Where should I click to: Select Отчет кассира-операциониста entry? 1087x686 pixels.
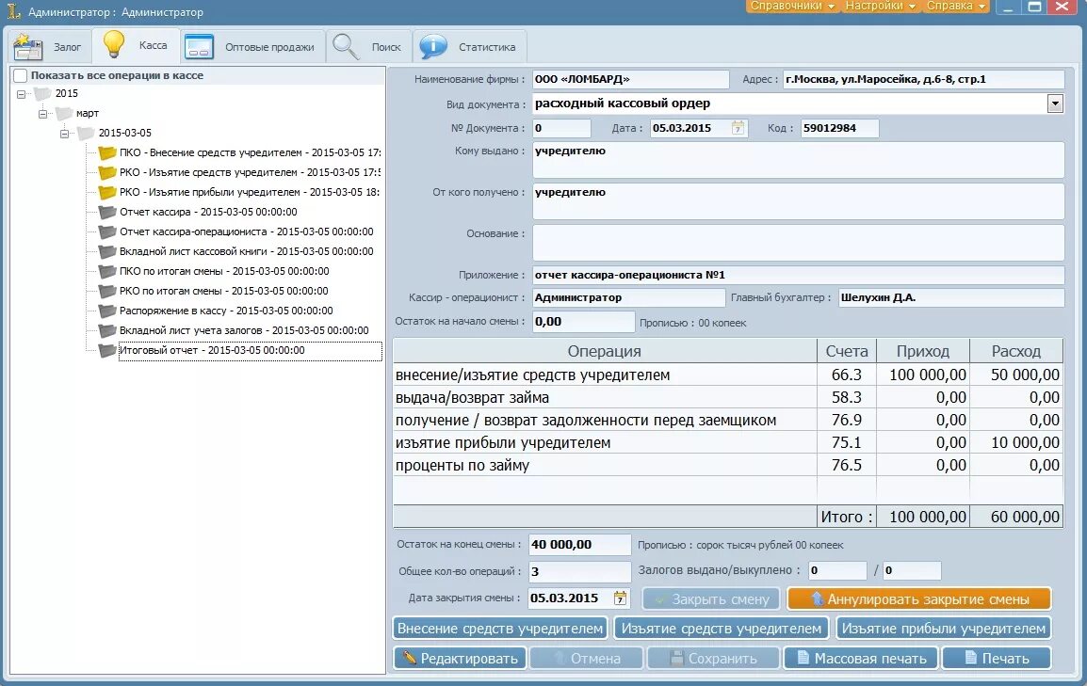click(246, 231)
